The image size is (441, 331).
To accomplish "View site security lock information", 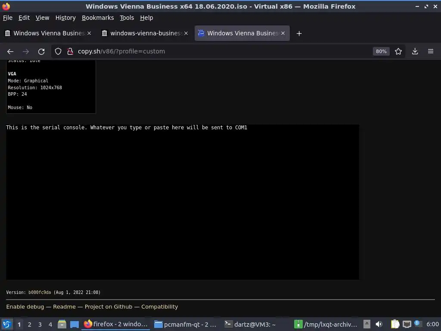I will click(x=70, y=51).
